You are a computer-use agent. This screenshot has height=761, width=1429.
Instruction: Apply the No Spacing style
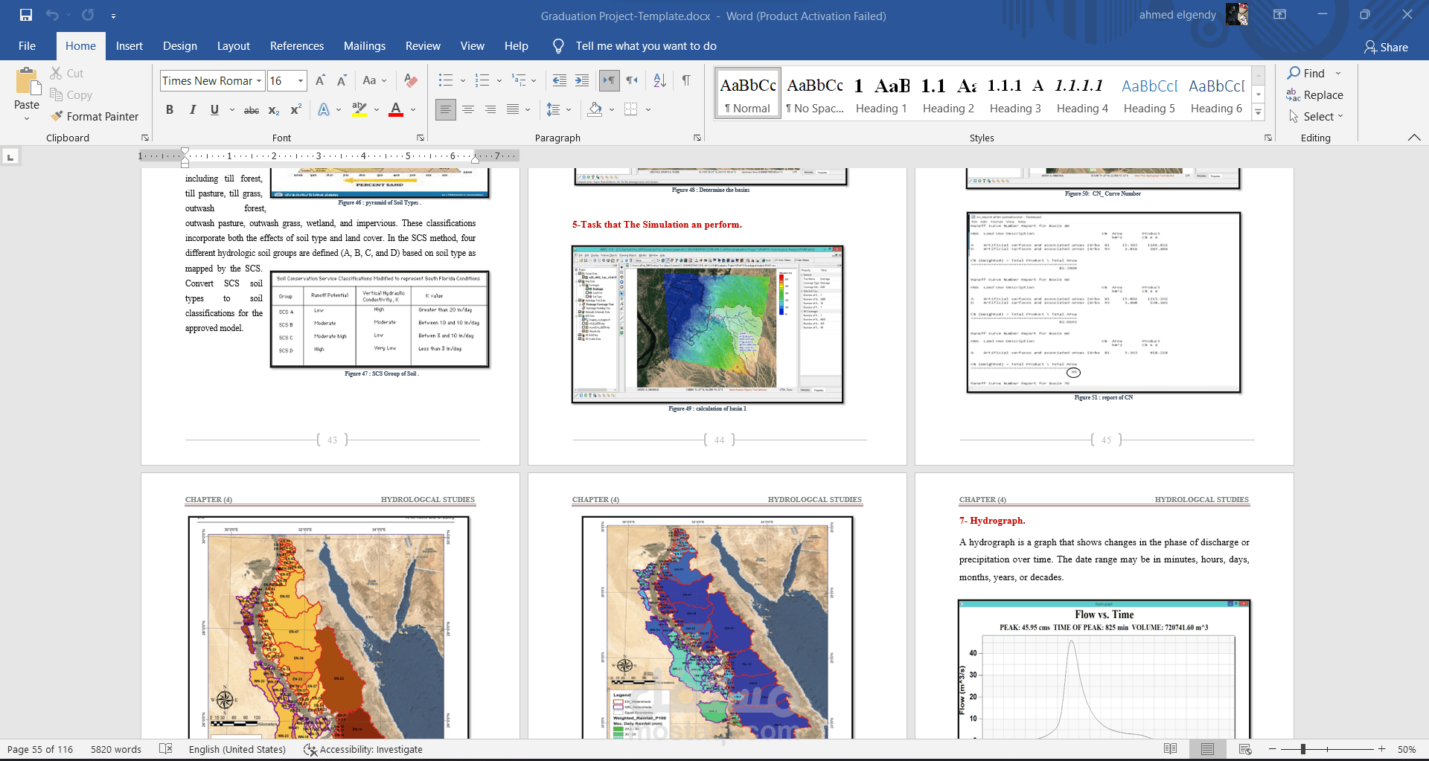click(x=814, y=94)
